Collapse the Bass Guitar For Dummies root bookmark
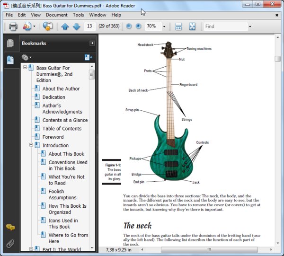The height and width of the screenshot is (256, 284). coord(25,68)
